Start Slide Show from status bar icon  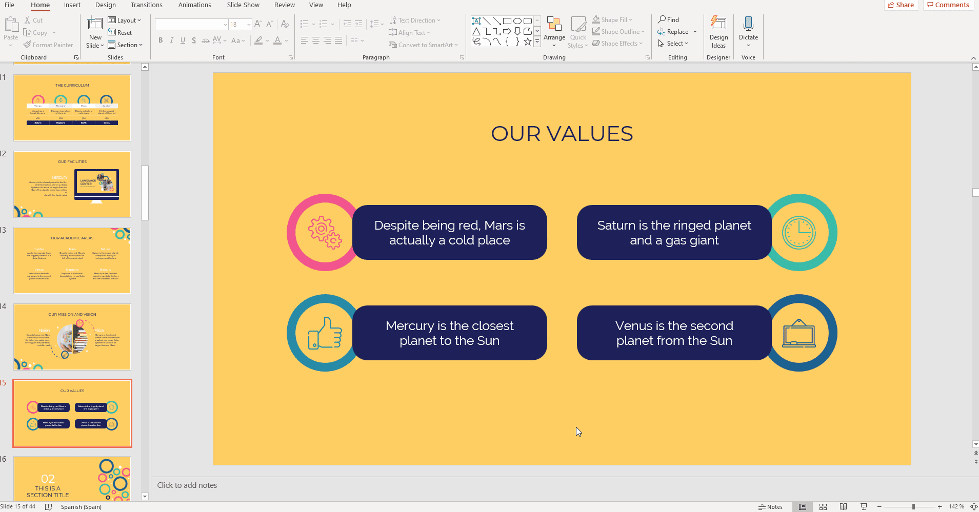click(864, 507)
